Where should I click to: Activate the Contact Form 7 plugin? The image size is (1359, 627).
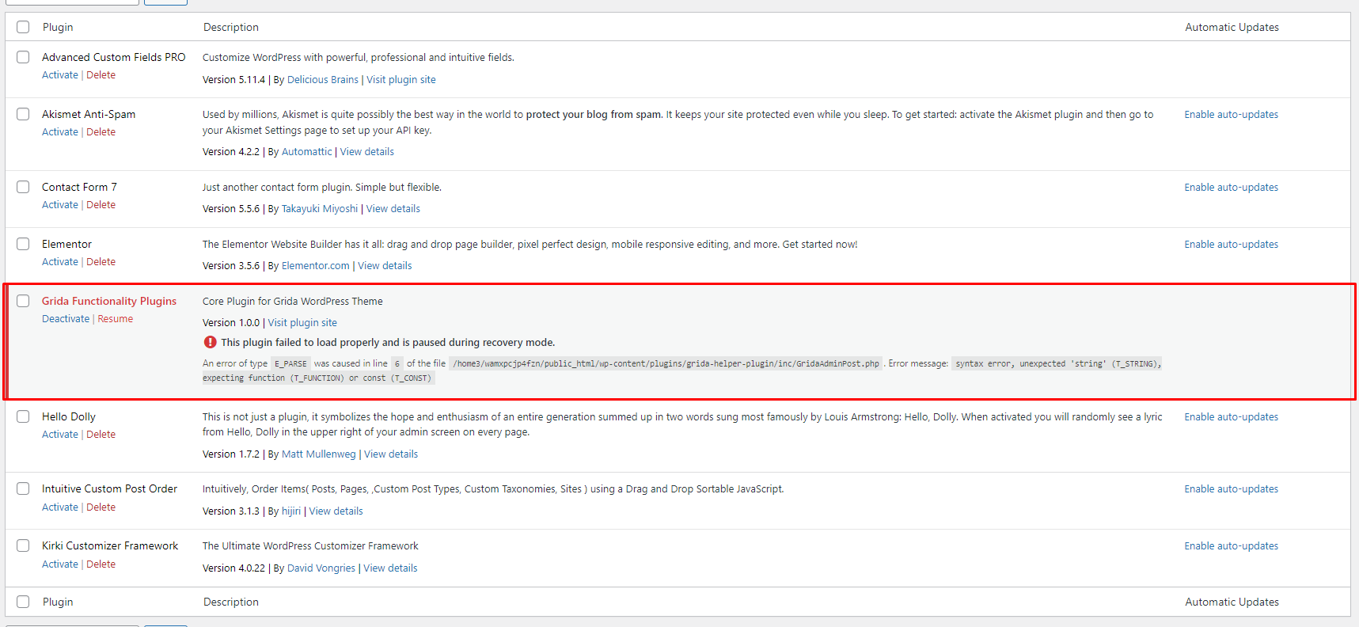(60, 205)
